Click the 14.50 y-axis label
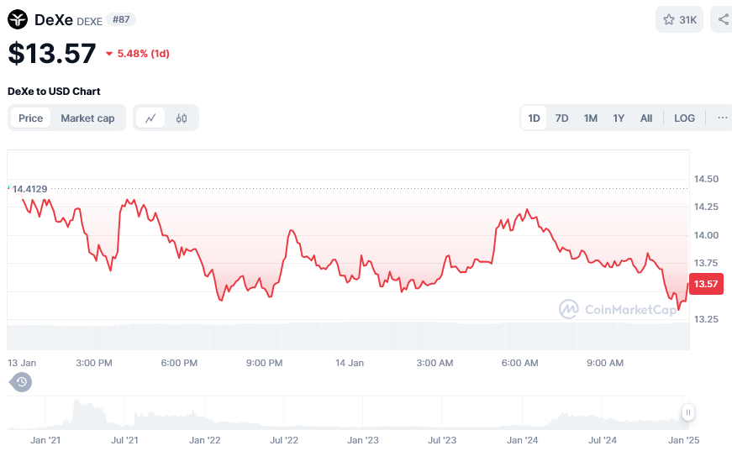This screenshot has height=451, width=732. [706, 179]
